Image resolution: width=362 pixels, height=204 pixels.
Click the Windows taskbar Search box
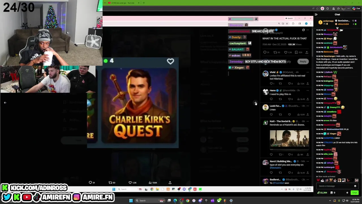pos(150,201)
